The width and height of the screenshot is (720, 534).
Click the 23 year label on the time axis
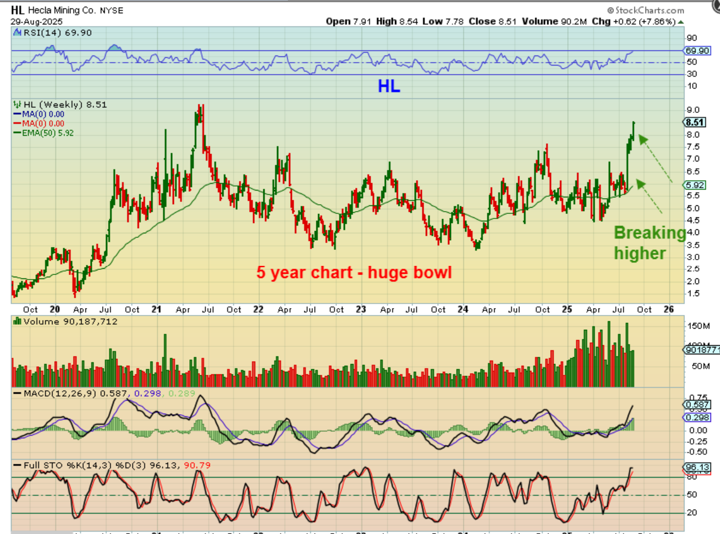pyautogui.click(x=360, y=310)
